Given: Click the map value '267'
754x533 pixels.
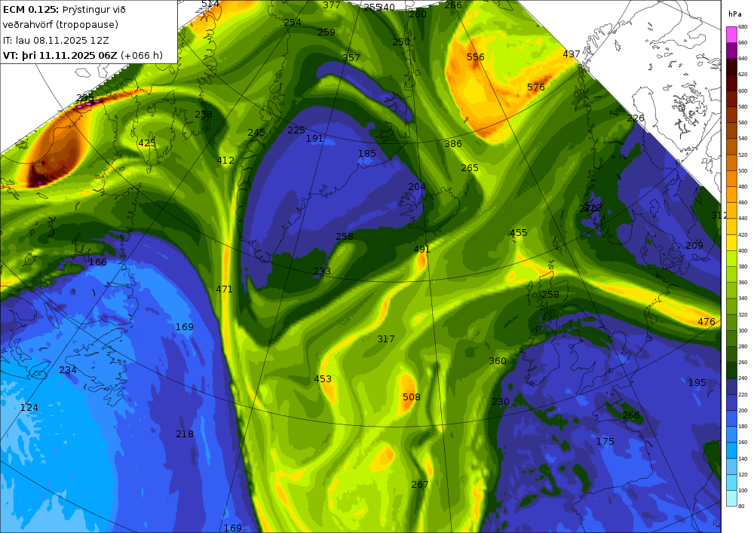Looking at the screenshot, I should click(x=420, y=485).
